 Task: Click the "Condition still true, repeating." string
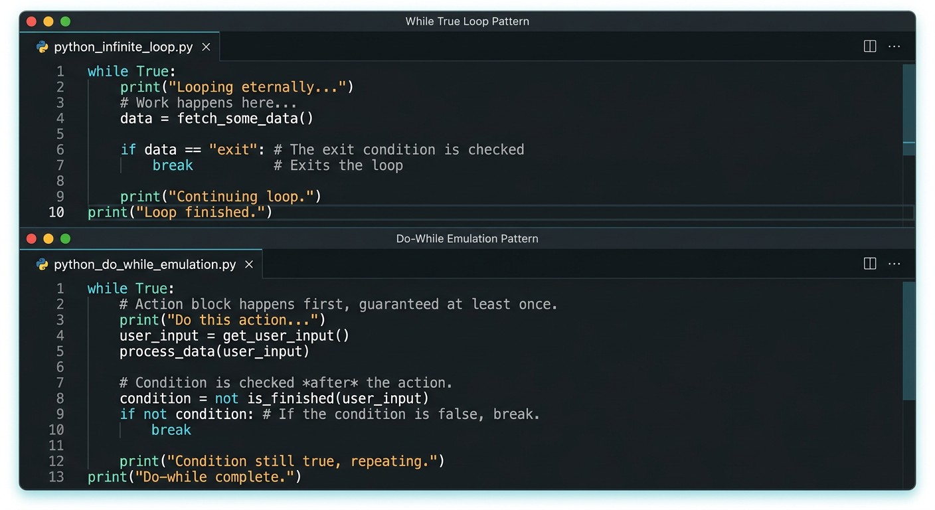click(301, 462)
